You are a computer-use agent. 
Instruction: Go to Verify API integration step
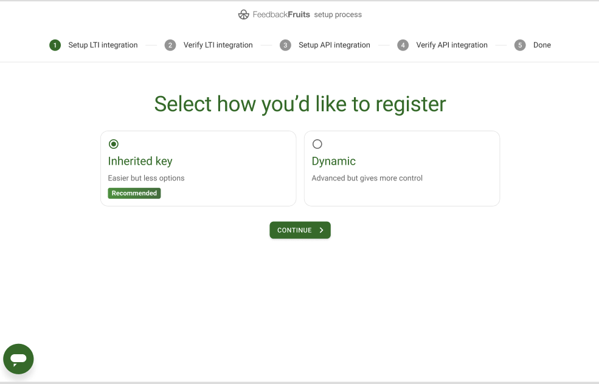coord(452,45)
